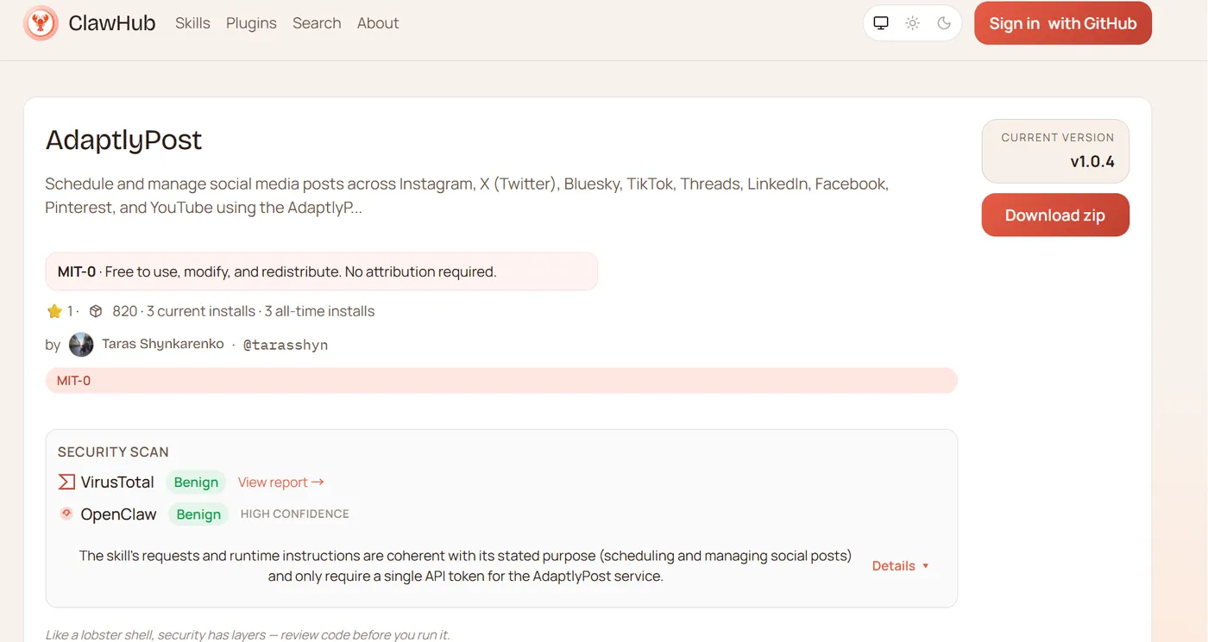
Task: Select the system theme monitor icon
Action: pyautogui.click(x=881, y=23)
